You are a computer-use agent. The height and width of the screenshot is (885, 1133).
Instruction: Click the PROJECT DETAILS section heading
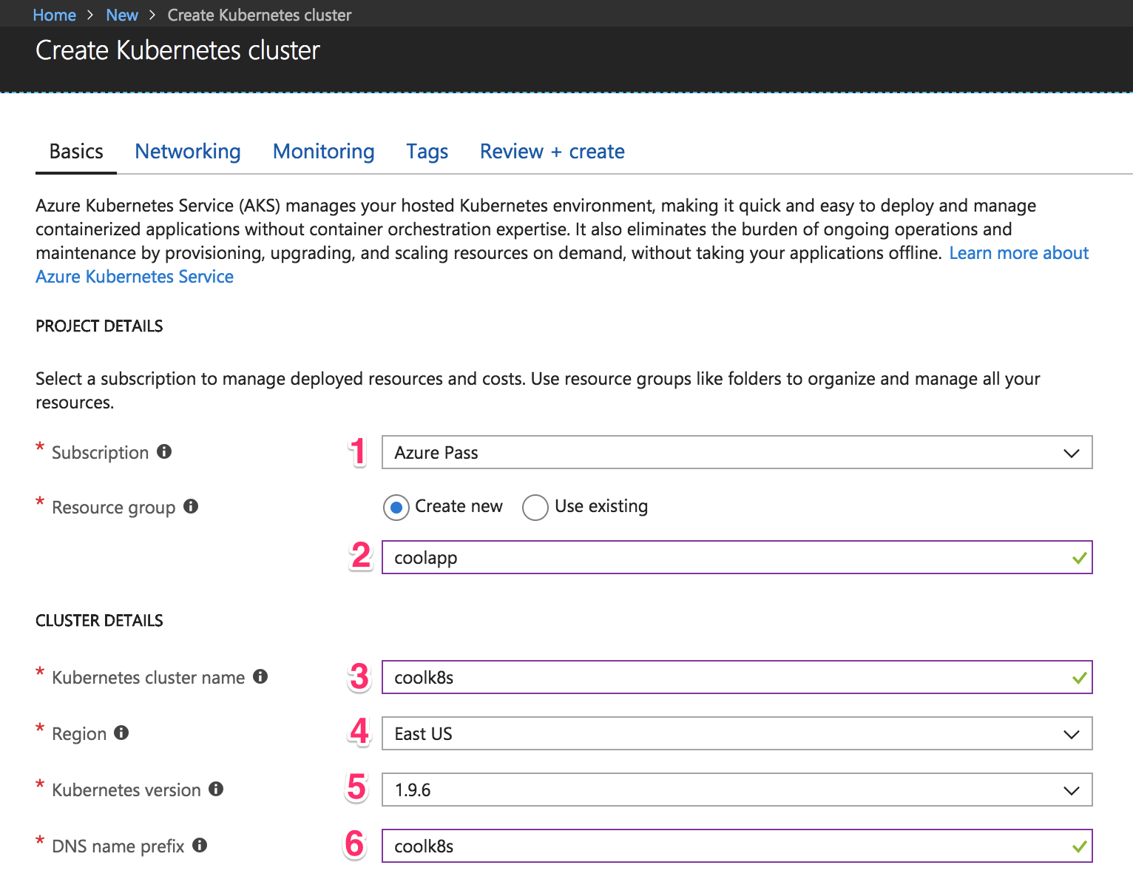click(99, 326)
